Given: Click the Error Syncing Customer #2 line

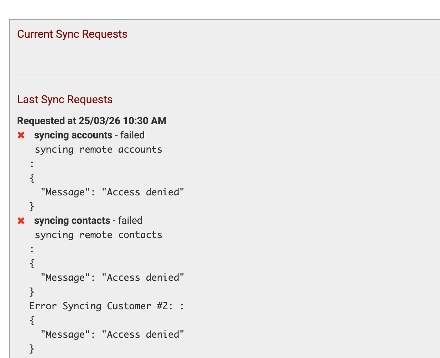Looking at the screenshot, I should tap(106, 306).
